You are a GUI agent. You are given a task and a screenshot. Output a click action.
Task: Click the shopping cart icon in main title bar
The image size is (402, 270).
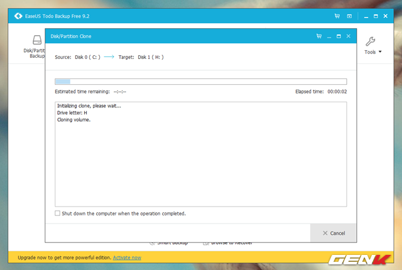coord(337,16)
